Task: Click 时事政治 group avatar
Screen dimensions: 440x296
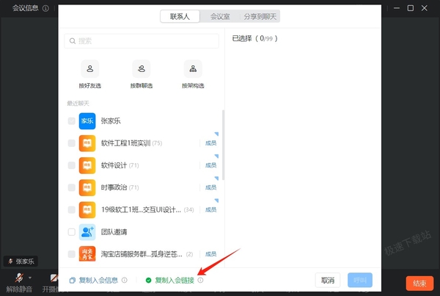Action: click(x=87, y=187)
